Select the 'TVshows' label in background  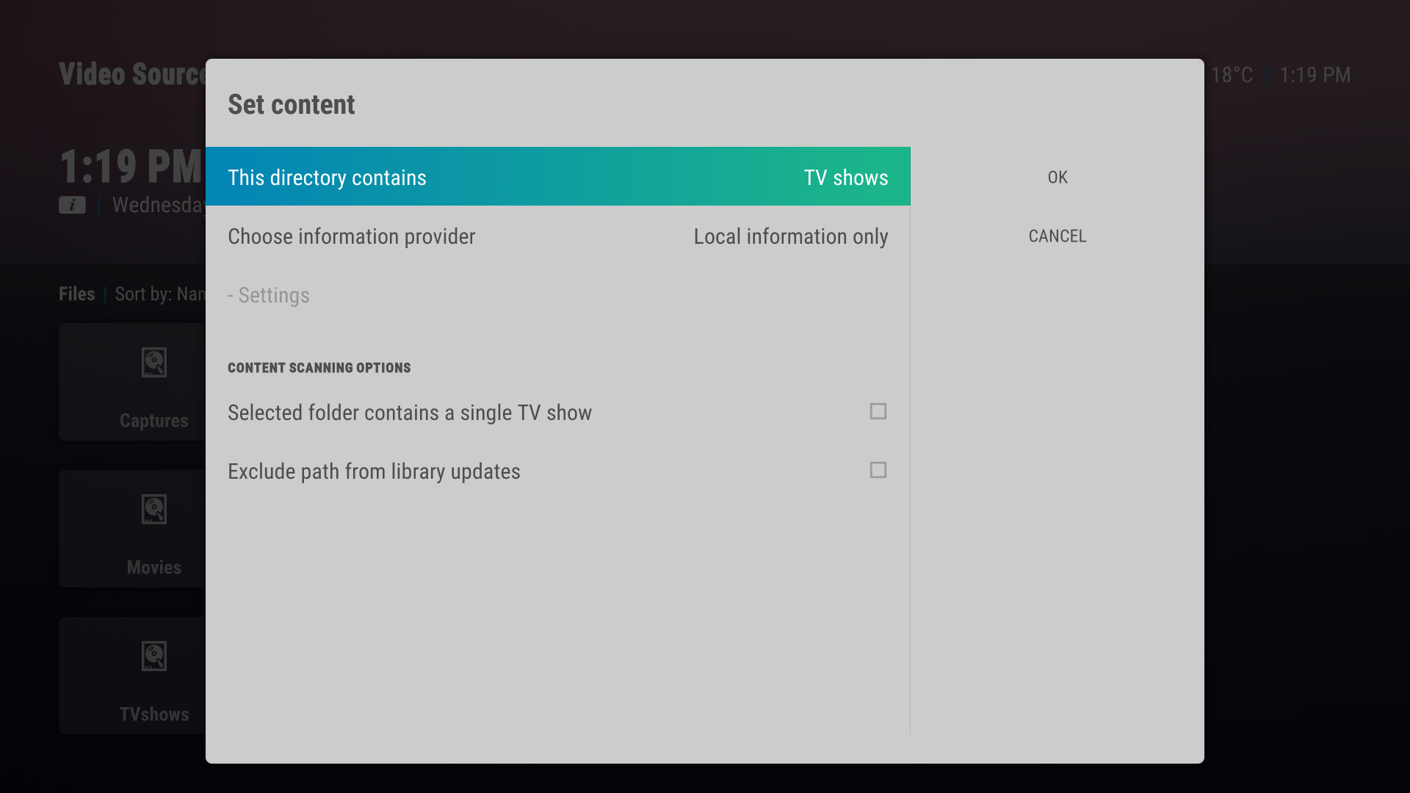pyautogui.click(x=154, y=714)
